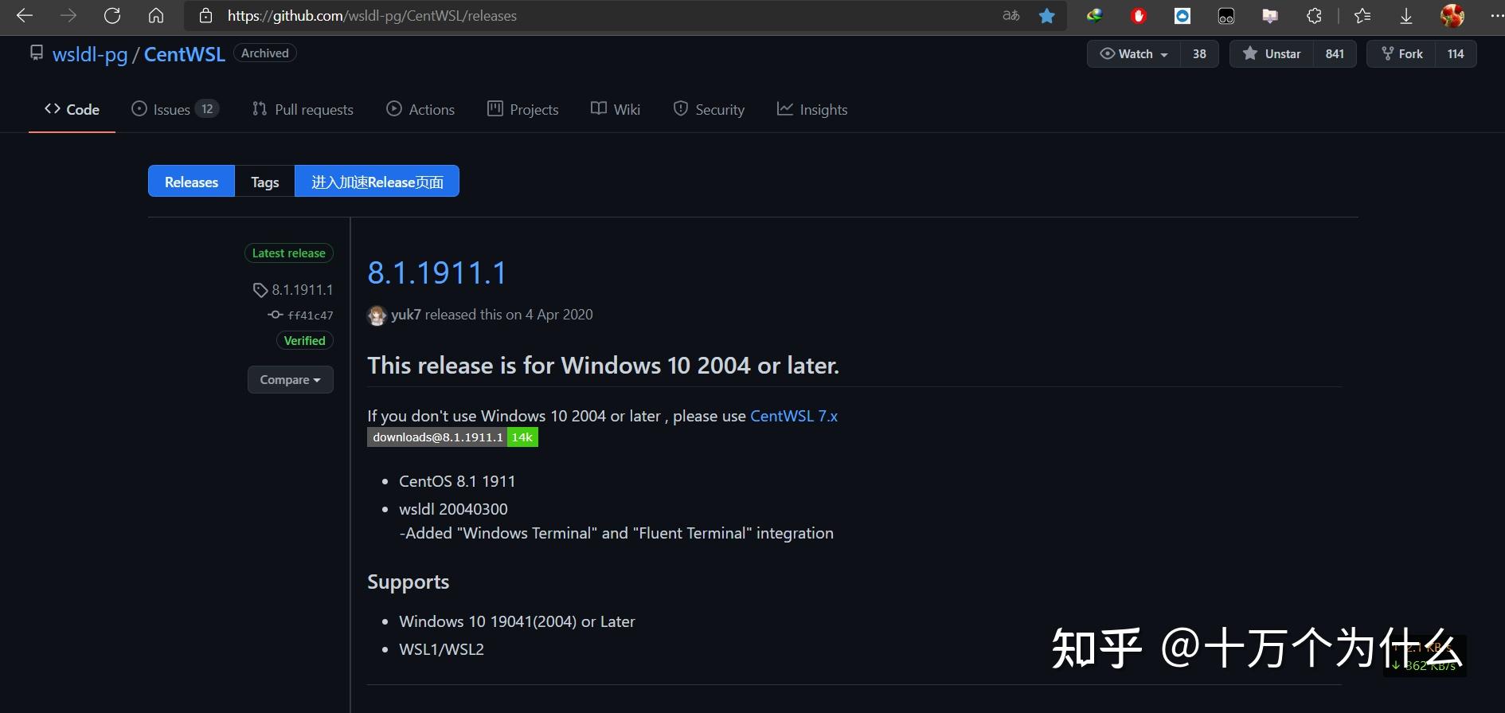
Task: Open the Insights tab
Action: 812,109
